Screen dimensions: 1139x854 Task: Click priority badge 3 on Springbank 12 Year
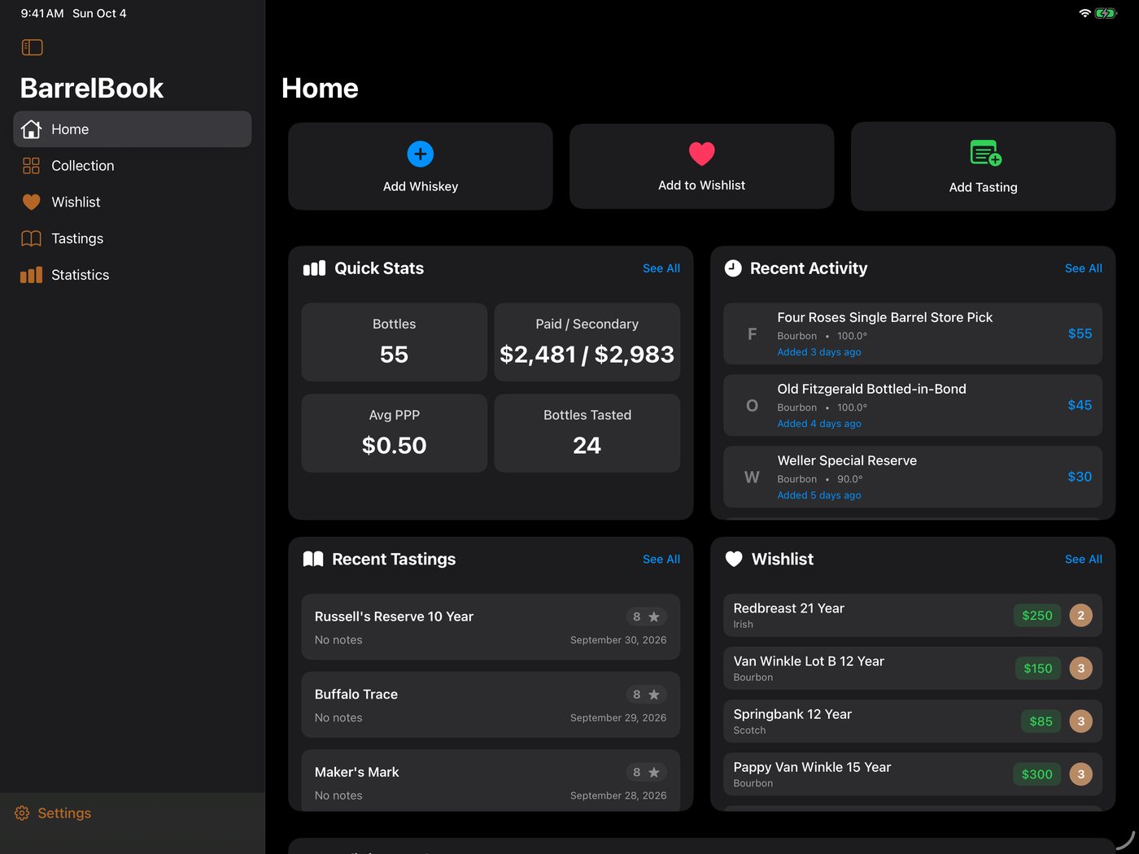coord(1080,721)
